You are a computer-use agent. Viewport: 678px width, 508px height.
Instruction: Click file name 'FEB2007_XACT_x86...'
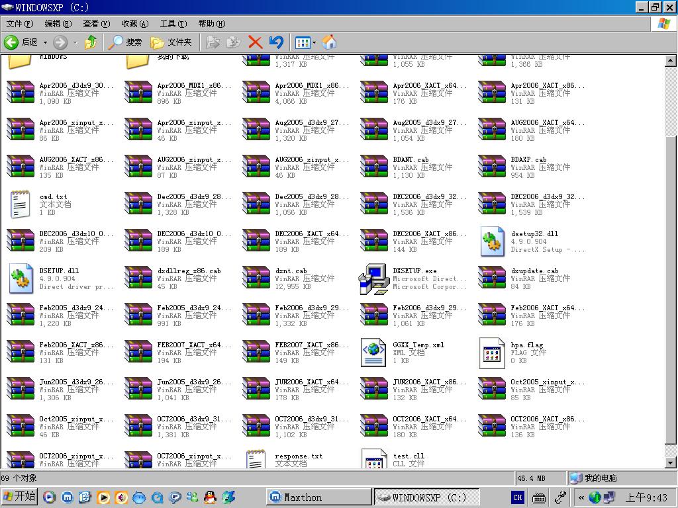tap(312, 345)
